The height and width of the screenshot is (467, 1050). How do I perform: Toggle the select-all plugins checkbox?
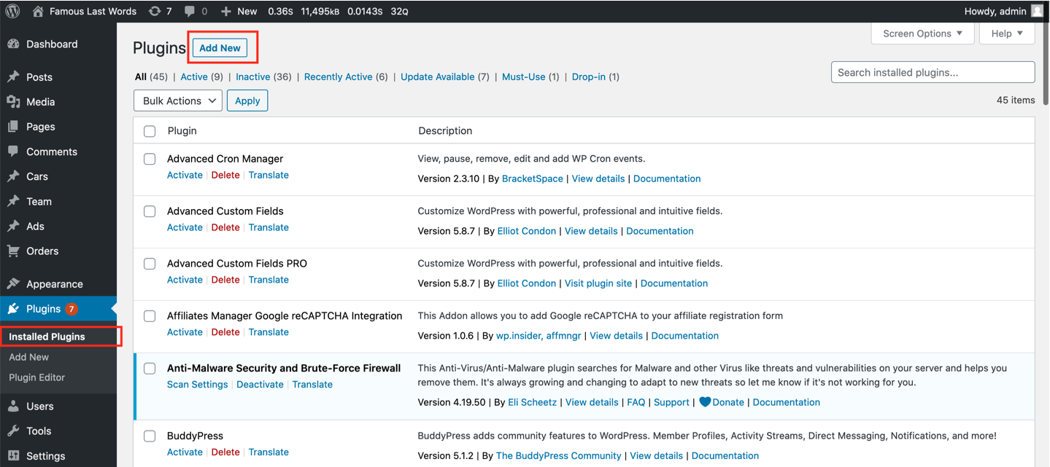pos(150,131)
